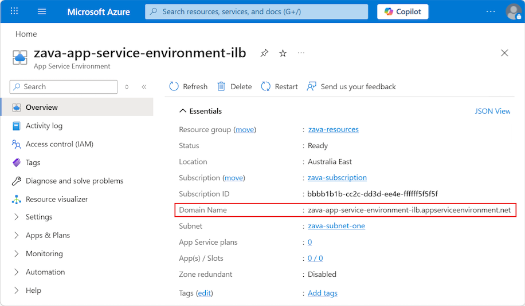Click move link next to Resource group
Viewport: 525px width, 306px height.
coord(245,130)
